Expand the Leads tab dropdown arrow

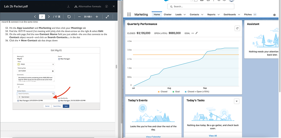(x=185, y=15)
